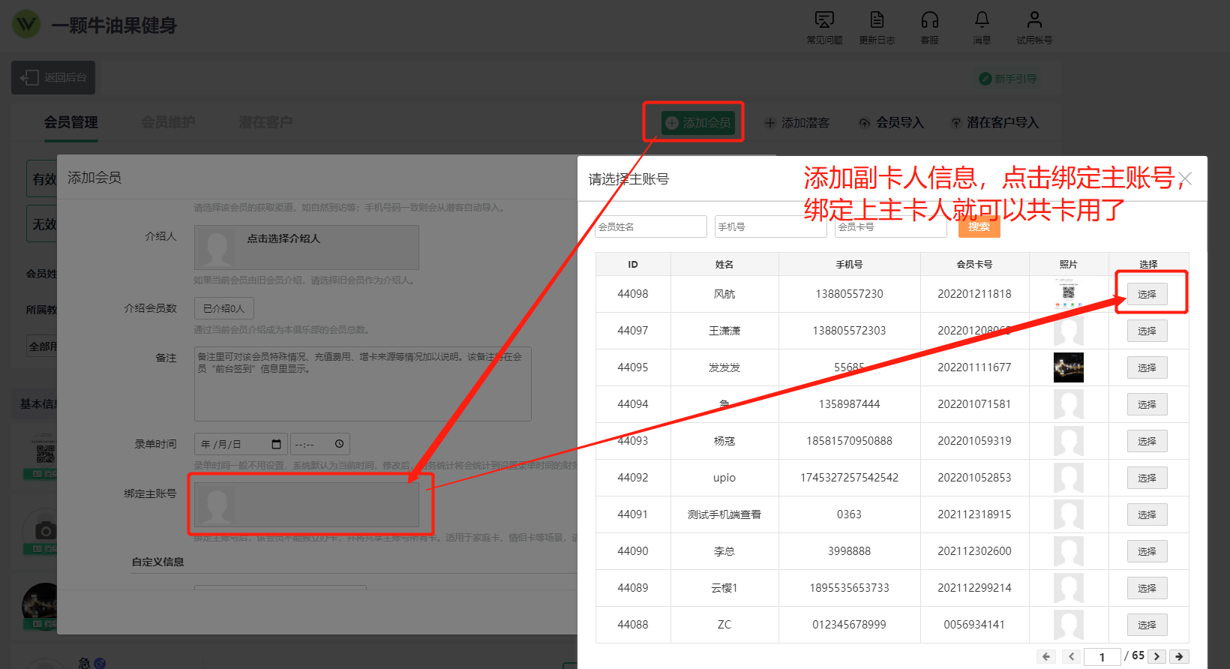Click the 客服 headset support icon
The image size is (1230, 669).
coord(929,20)
